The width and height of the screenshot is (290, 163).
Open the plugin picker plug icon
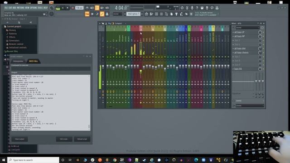[x=176, y=14]
